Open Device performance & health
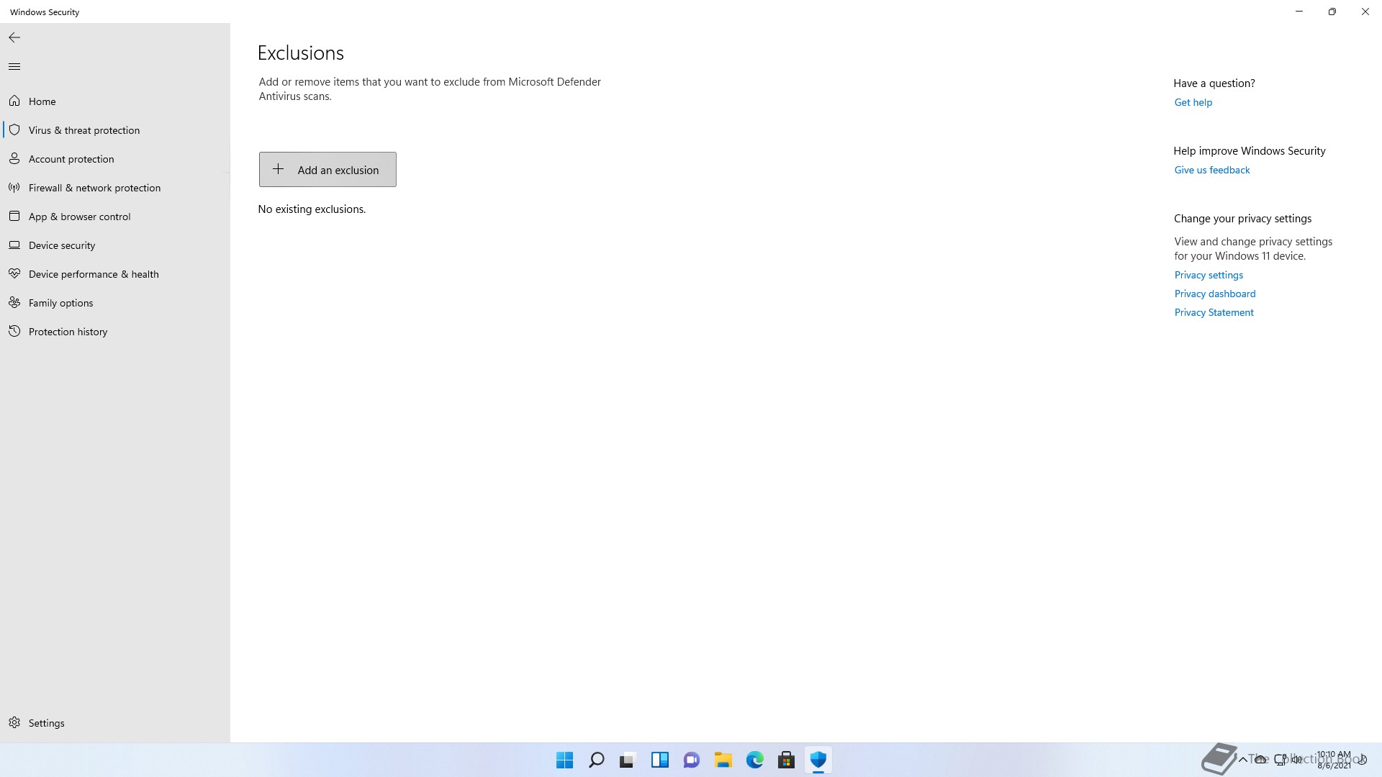 pyautogui.click(x=115, y=274)
